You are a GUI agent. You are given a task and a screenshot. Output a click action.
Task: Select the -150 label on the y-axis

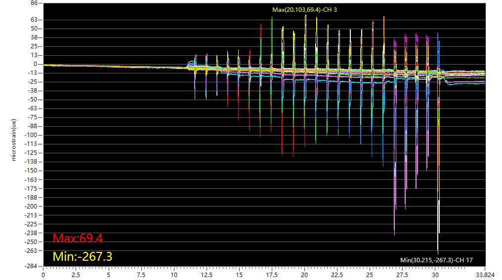(x=32, y=171)
